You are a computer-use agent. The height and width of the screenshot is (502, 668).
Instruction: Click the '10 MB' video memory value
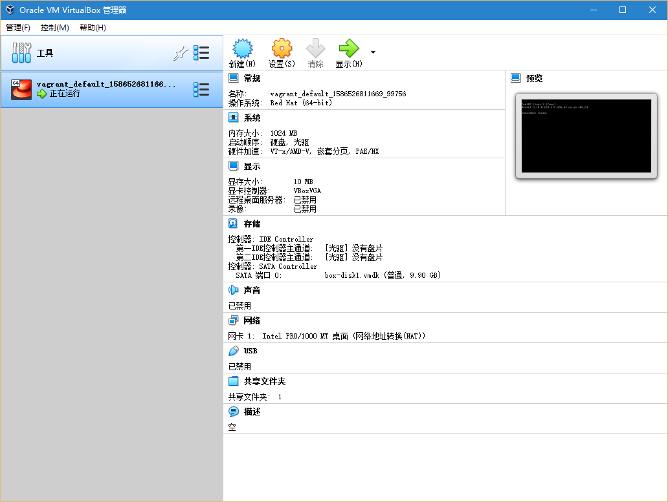304,182
